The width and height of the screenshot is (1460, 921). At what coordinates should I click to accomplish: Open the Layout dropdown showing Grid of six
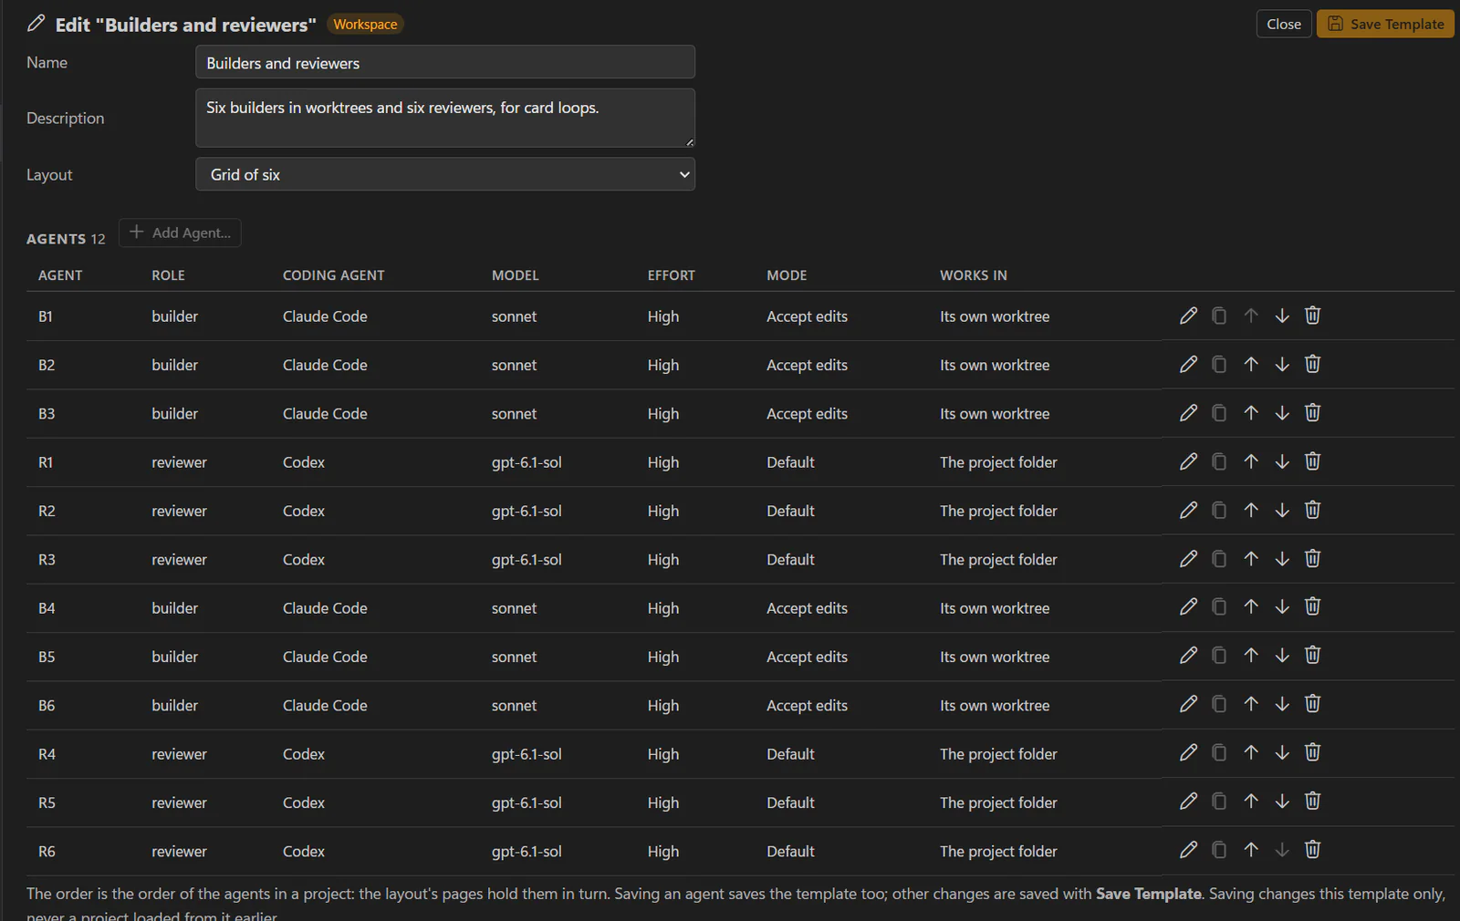445,174
